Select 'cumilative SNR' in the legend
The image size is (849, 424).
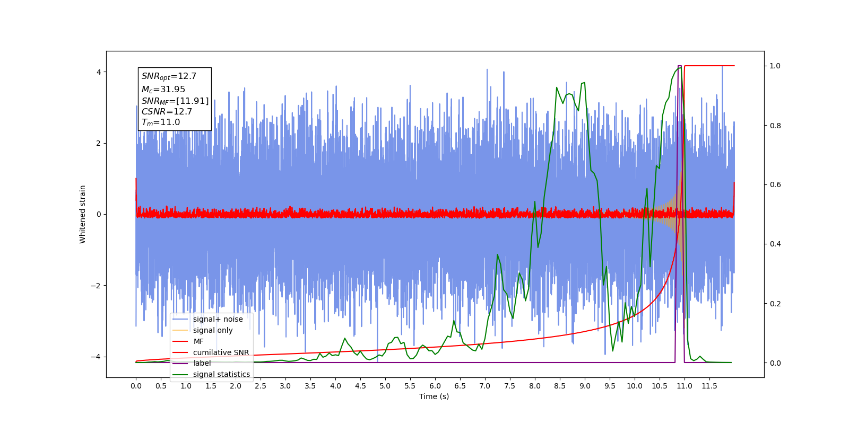[x=221, y=352]
